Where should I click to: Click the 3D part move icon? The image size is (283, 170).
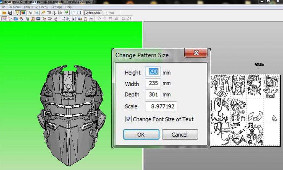pyautogui.click(x=44, y=19)
